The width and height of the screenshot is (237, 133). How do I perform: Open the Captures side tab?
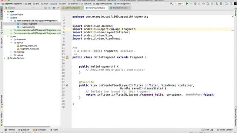click(x=1, y=43)
